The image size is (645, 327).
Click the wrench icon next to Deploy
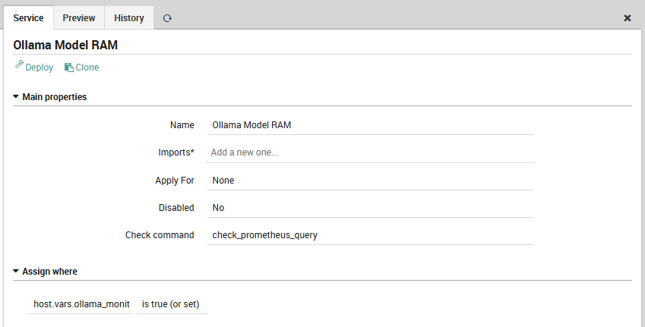click(x=19, y=66)
